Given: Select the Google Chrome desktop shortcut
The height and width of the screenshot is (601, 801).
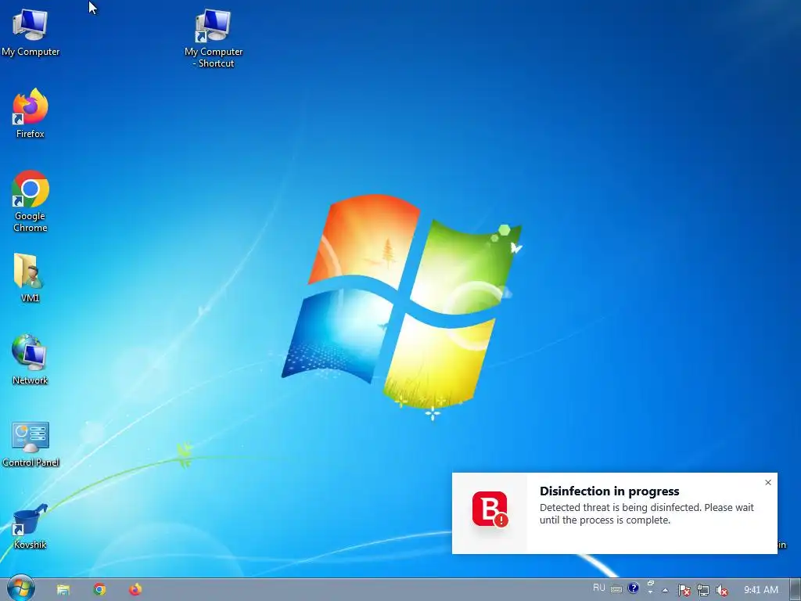Looking at the screenshot, I should tap(31, 201).
